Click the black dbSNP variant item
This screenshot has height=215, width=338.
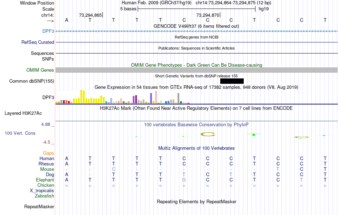232,81
